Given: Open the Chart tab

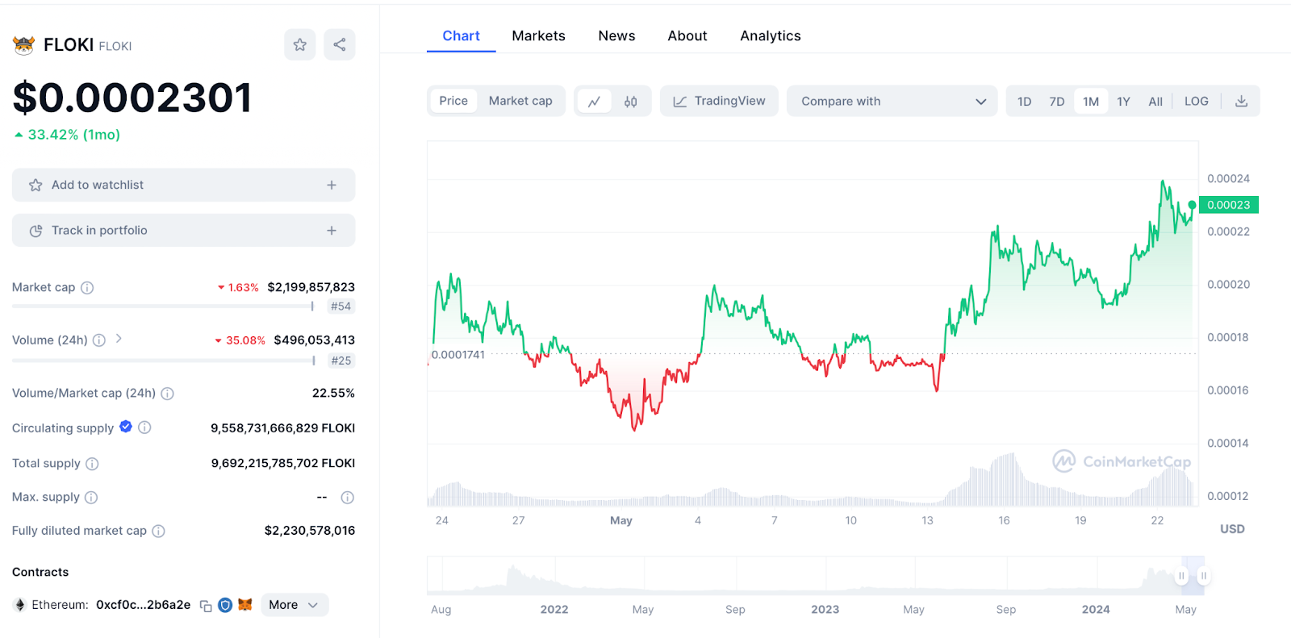Looking at the screenshot, I should click(x=461, y=36).
